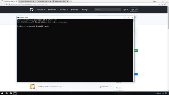Click the Chrome address bar URL
The height and width of the screenshot is (95, 169).
pyautogui.click(x=34, y=4)
